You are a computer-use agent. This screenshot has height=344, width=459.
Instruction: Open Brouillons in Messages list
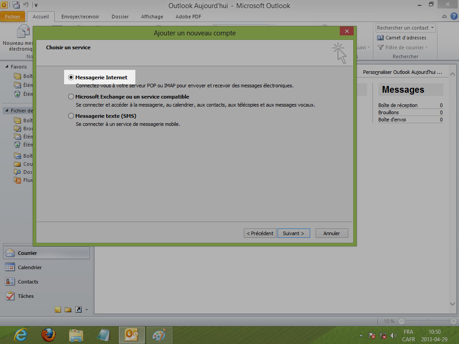389,112
